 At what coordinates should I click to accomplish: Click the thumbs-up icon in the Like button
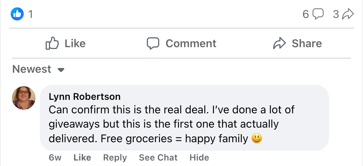click(x=52, y=44)
